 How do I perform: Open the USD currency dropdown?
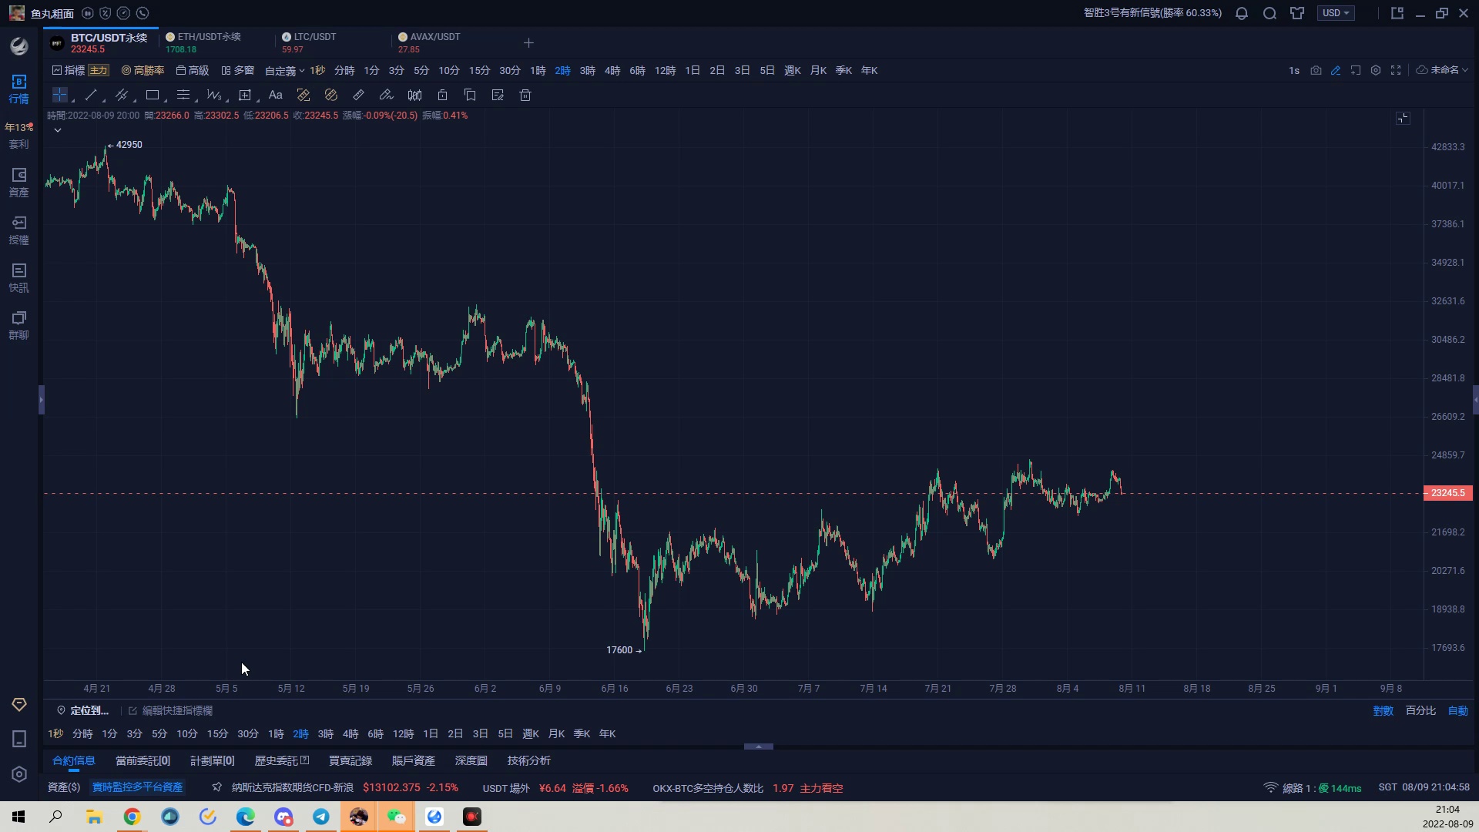pyautogui.click(x=1336, y=13)
